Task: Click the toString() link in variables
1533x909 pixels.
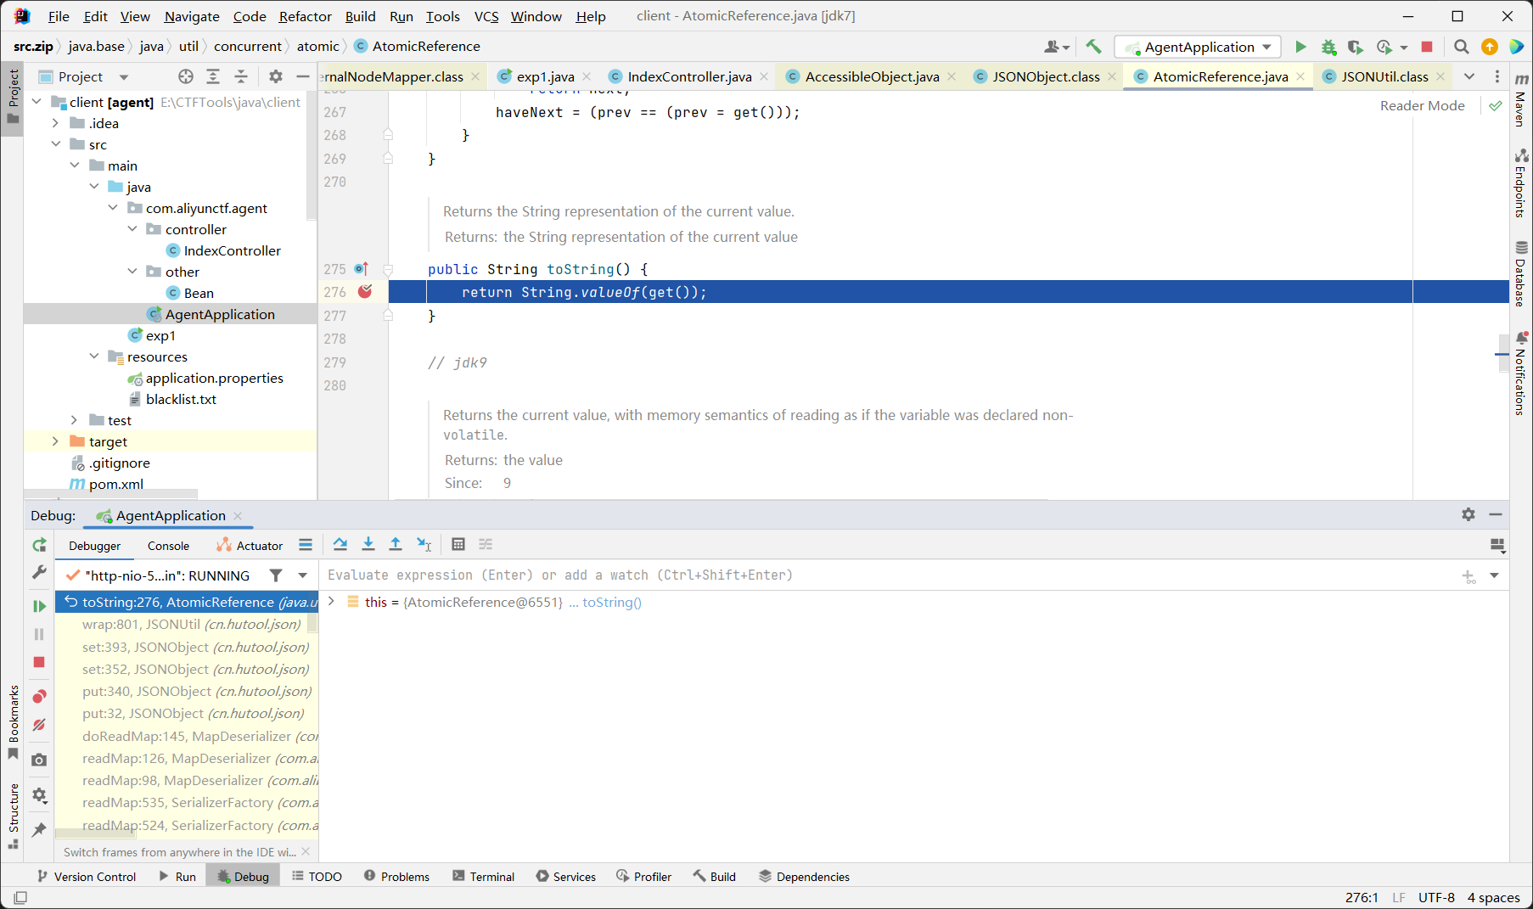Action: 611,602
